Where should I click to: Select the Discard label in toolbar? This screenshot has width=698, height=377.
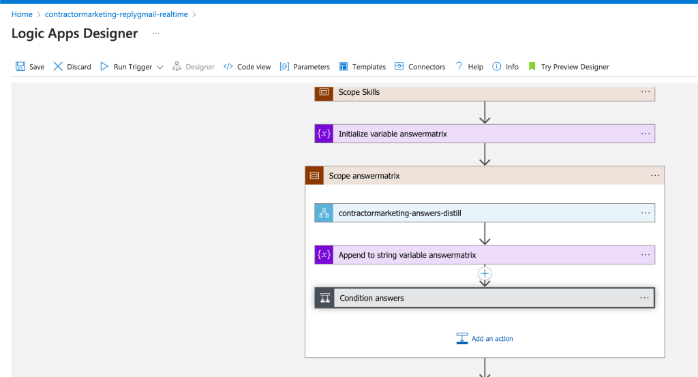point(79,67)
